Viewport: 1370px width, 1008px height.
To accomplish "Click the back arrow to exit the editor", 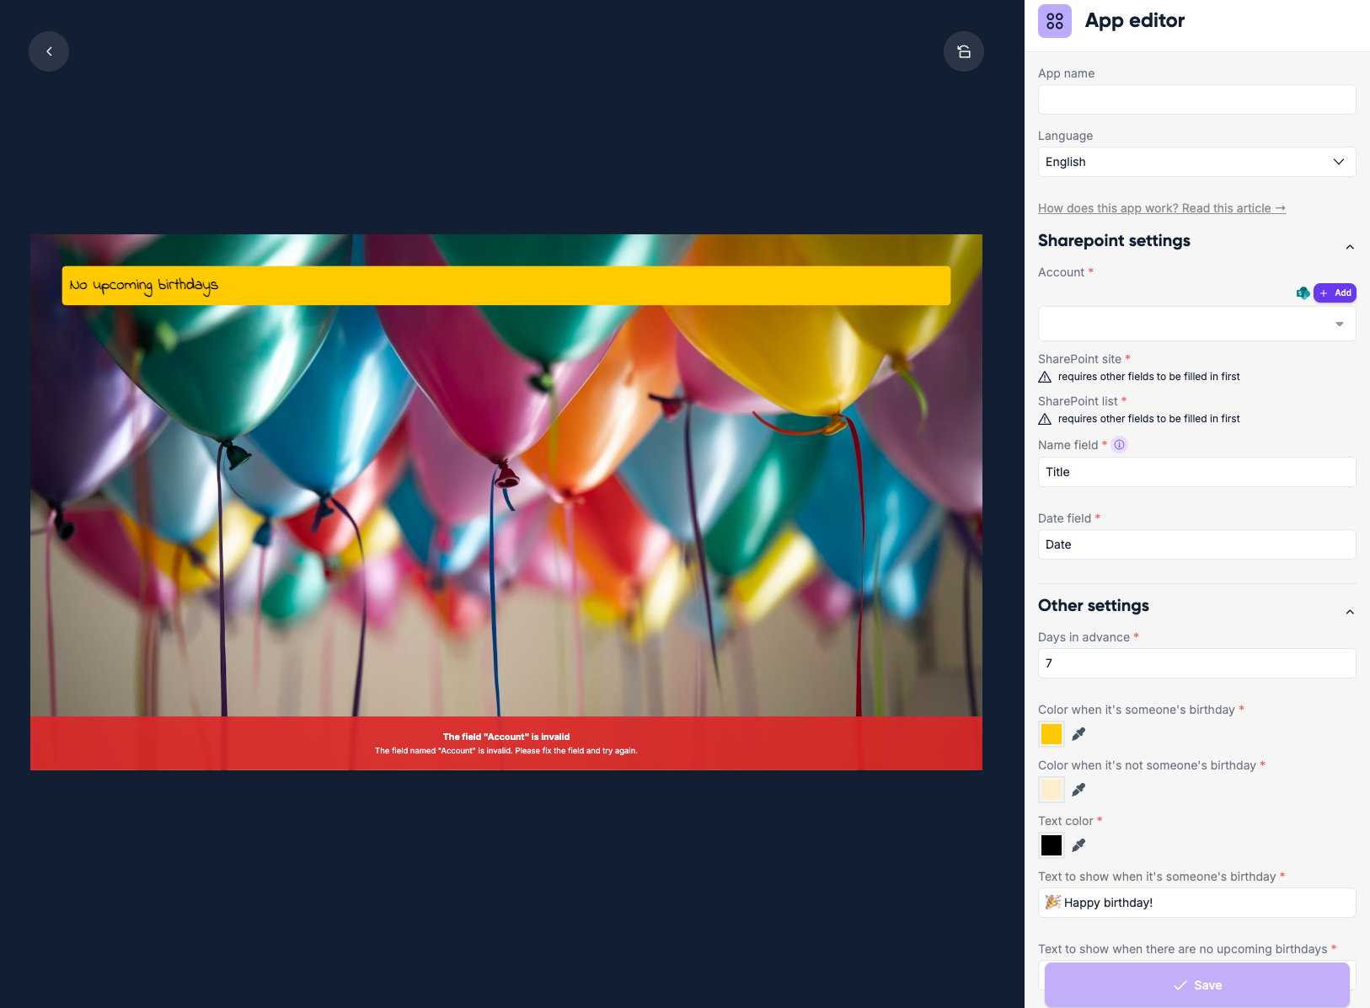I will click(48, 51).
